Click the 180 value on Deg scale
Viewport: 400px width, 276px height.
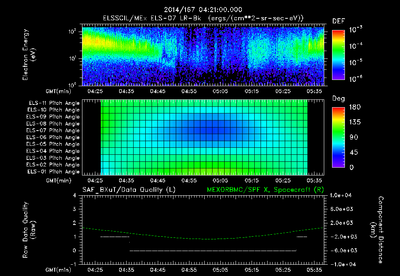[355, 107]
